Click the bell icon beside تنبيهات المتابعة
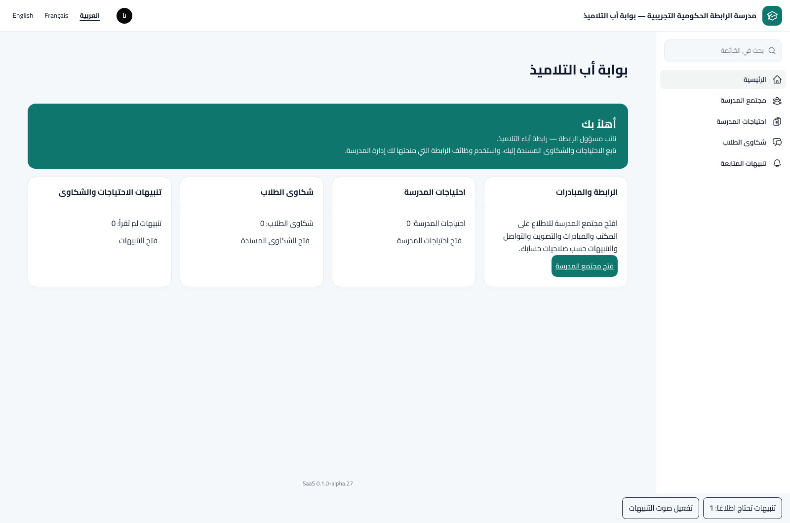 coord(777,163)
